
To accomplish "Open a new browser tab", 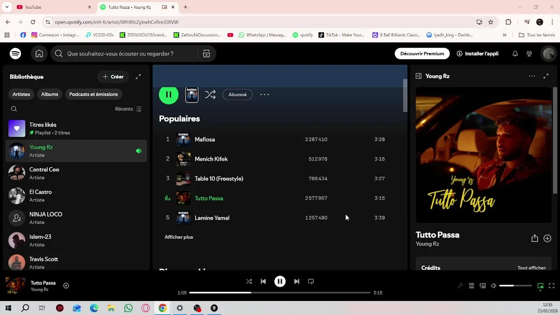I will [x=185, y=7].
